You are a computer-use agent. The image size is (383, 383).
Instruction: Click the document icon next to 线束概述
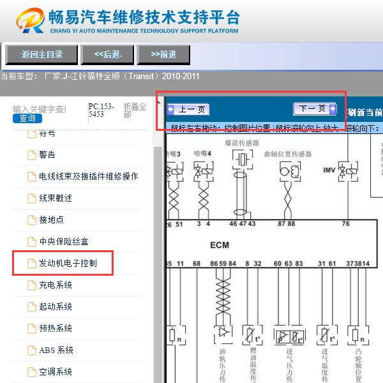click(x=32, y=199)
